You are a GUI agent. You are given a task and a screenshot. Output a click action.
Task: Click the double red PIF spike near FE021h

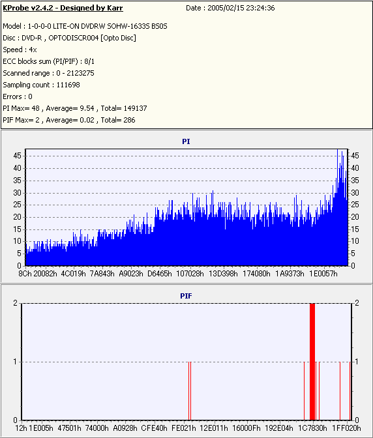(190, 391)
